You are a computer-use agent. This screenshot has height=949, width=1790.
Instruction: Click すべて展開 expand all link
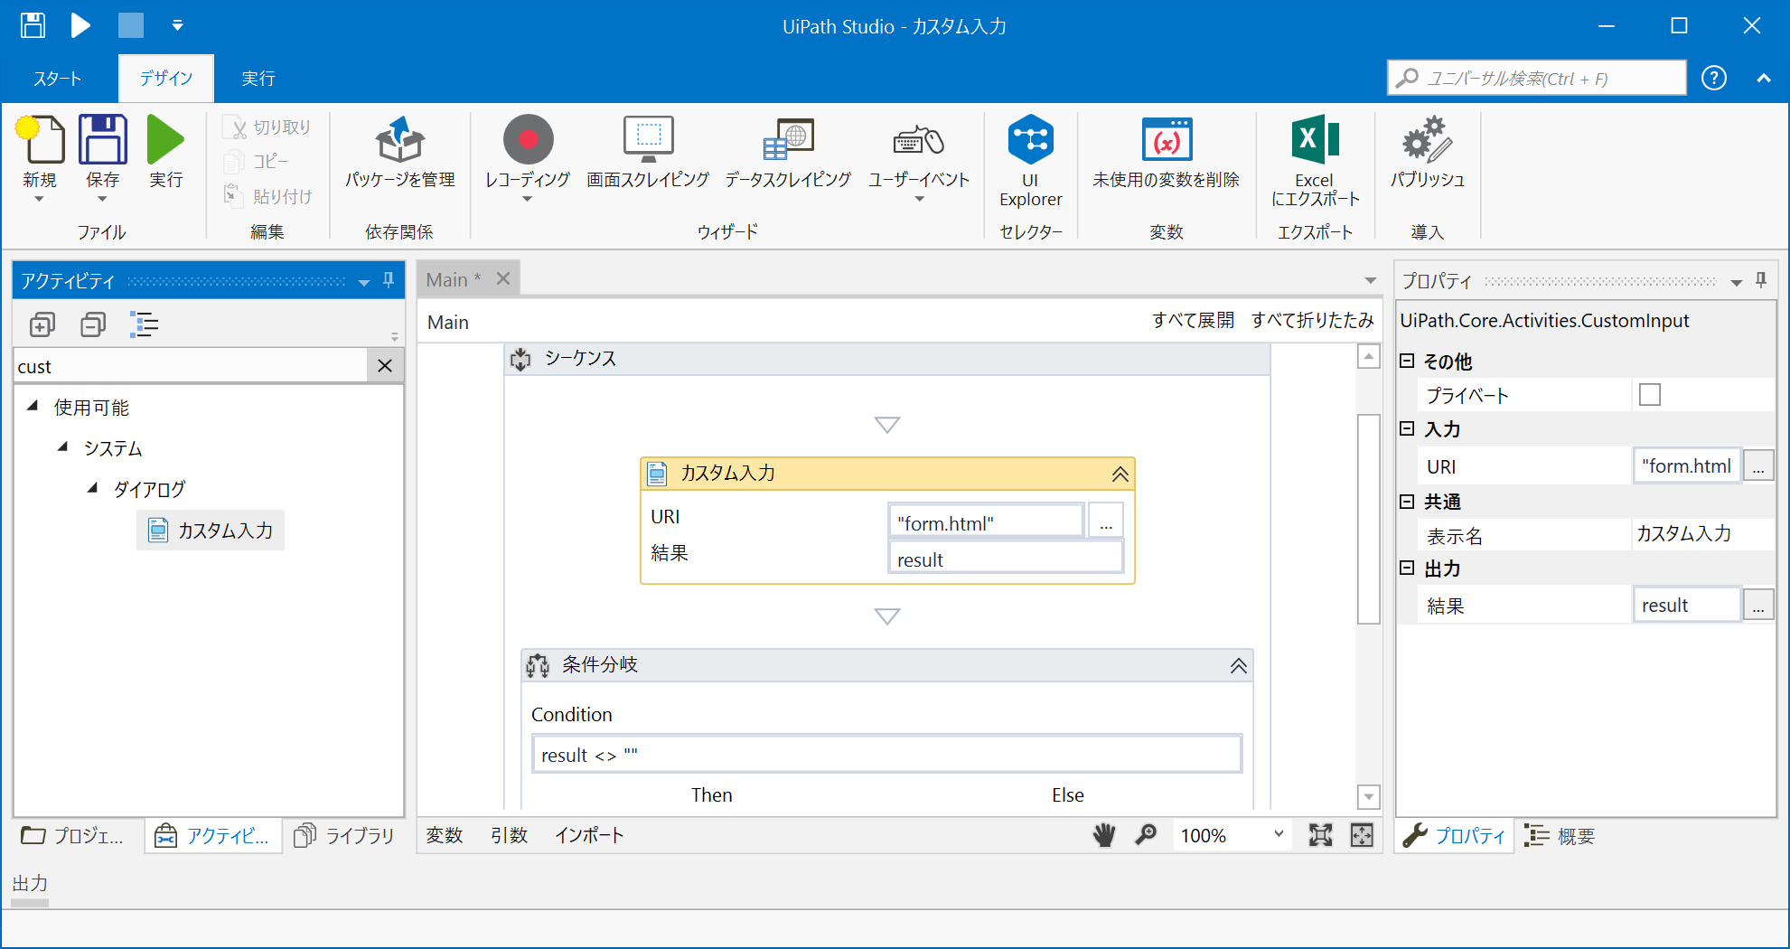(1193, 320)
